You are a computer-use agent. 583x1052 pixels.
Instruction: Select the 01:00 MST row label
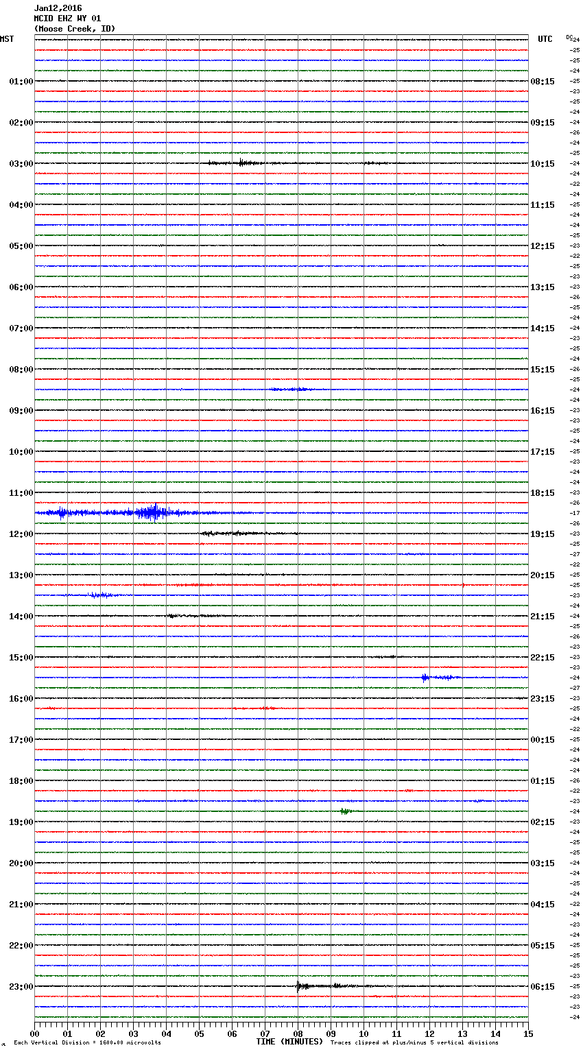21,82
